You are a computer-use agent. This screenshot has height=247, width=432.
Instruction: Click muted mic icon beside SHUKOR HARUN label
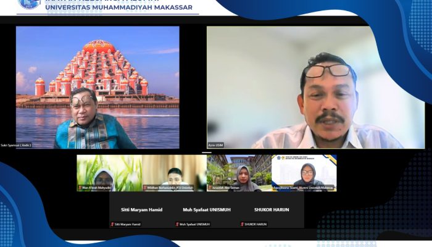coord(243,224)
